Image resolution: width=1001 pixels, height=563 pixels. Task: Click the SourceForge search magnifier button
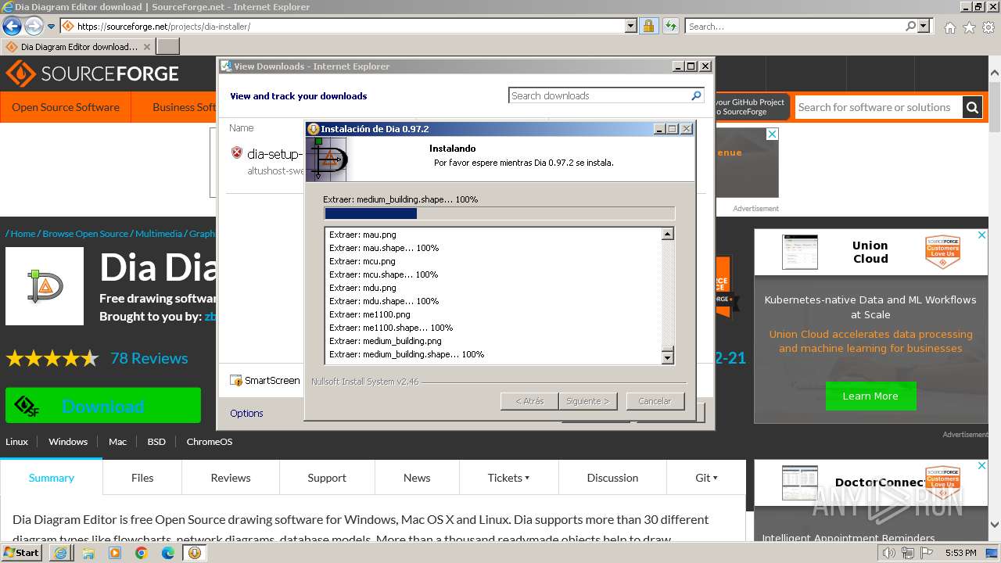[972, 107]
